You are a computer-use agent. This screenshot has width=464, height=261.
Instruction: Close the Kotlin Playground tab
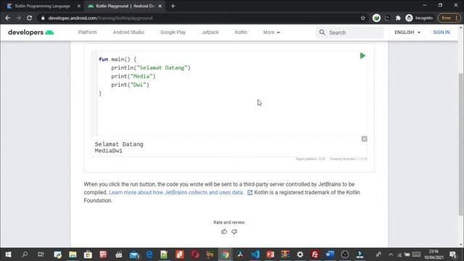coord(160,6)
